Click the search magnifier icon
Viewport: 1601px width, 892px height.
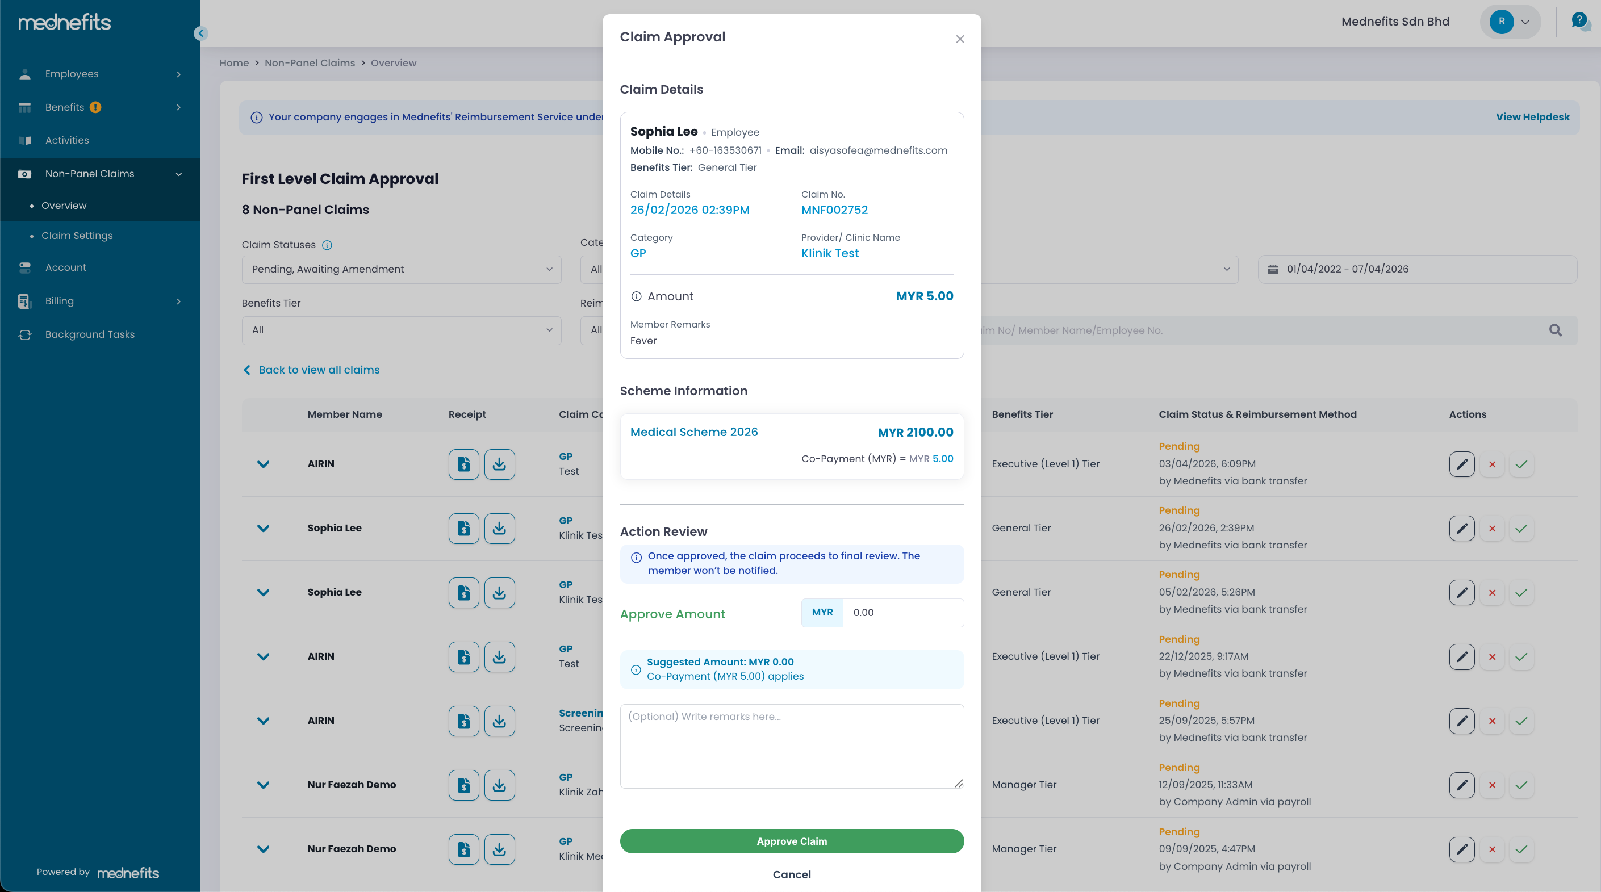pyautogui.click(x=1555, y=330)
